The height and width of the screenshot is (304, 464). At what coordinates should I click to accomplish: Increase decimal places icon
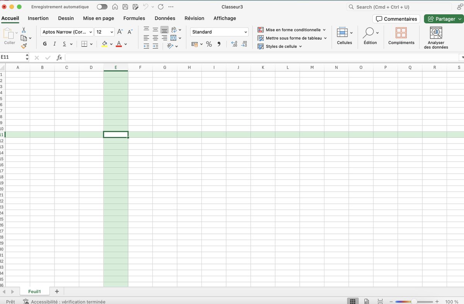click(x=234, y=44)
